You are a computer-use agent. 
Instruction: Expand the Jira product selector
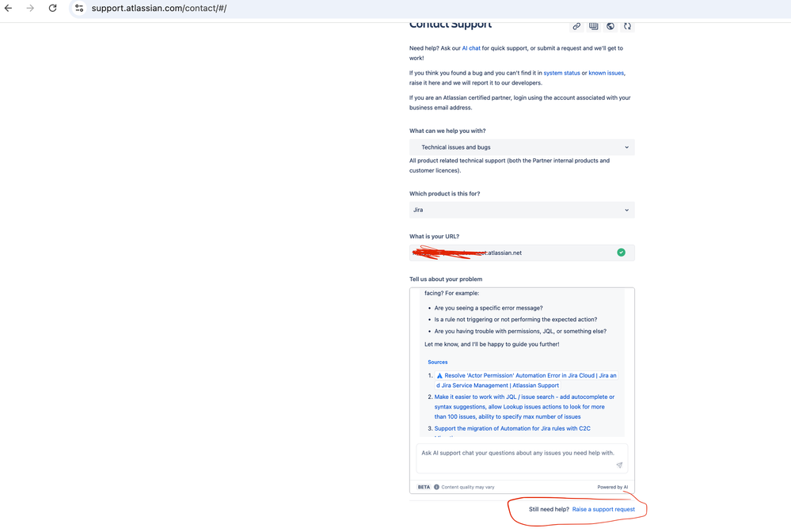[522, 210]
